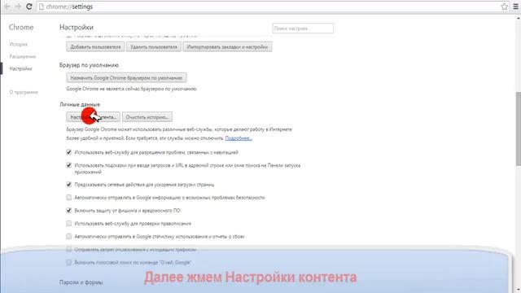Open О программе in the sidebar
The image size is (521, 293).
(24, 92)
